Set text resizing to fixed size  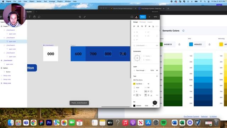coord(151,91)
